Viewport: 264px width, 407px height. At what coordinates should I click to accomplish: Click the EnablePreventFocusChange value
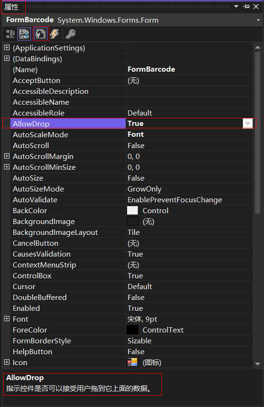click(x=175, y=200)
